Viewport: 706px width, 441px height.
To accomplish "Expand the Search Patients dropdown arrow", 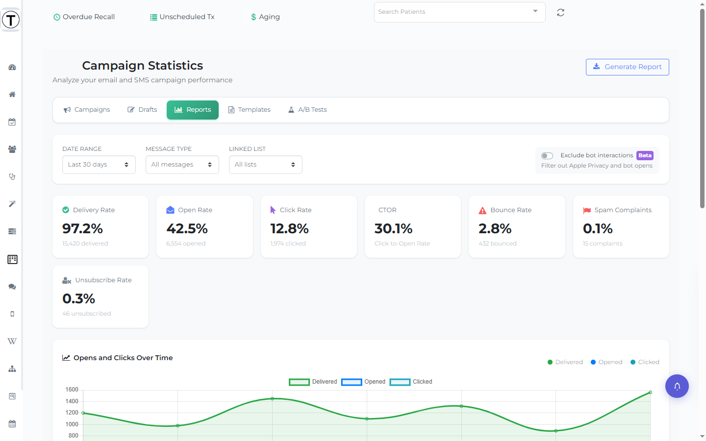I will click(535, 11).
